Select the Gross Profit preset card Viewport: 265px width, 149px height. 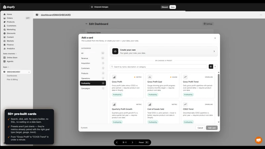[127, 86]
